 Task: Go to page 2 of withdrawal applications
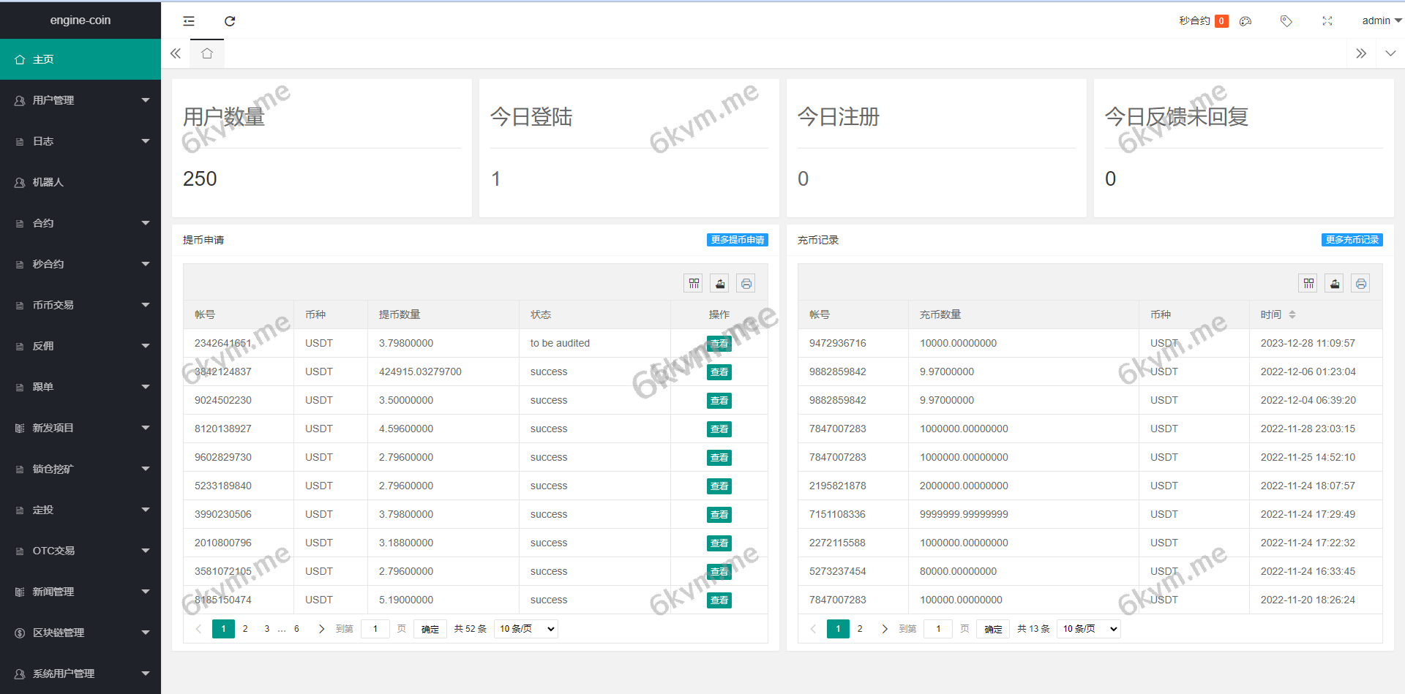[244, 628]
